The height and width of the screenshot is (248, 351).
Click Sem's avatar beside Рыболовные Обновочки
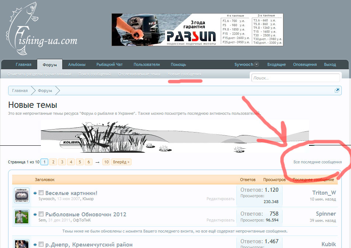point(22,217)
